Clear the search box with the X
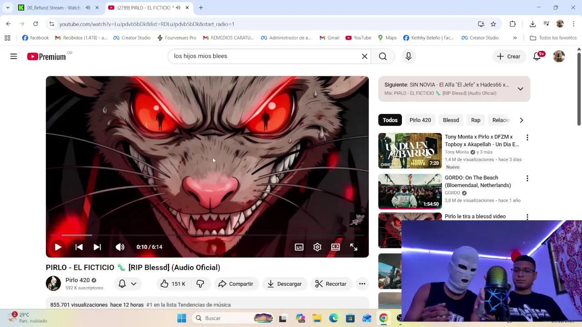The image size is (582, 327). [364, 56]
